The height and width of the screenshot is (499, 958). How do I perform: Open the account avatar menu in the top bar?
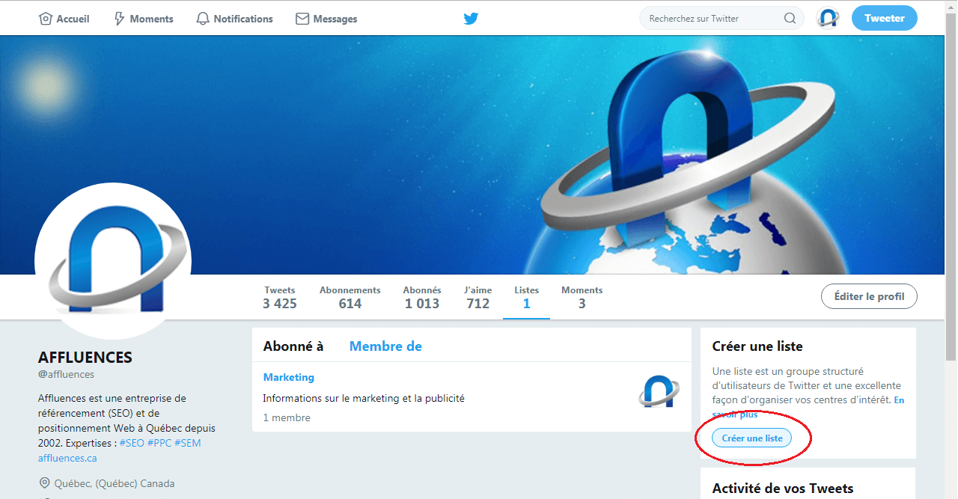[x=828, y=19]
